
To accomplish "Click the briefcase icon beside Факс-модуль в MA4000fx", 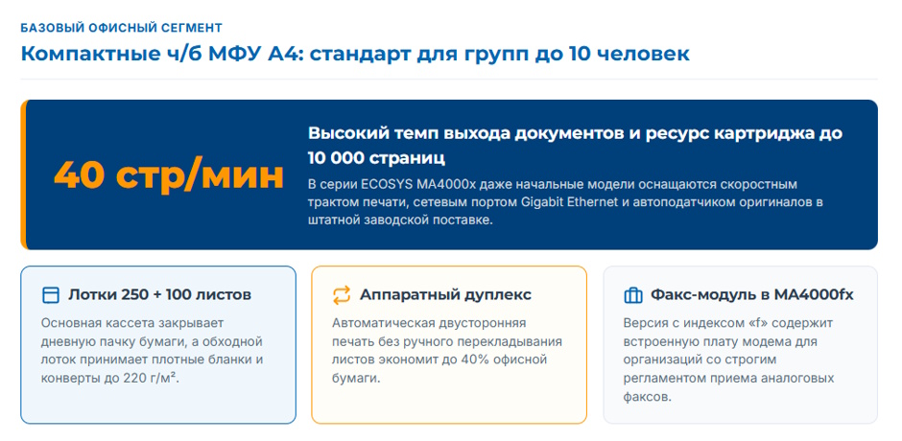I will [x=632, y=295].
